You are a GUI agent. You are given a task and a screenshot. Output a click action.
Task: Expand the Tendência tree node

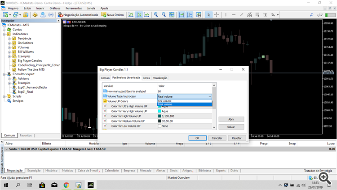[9, 39]
